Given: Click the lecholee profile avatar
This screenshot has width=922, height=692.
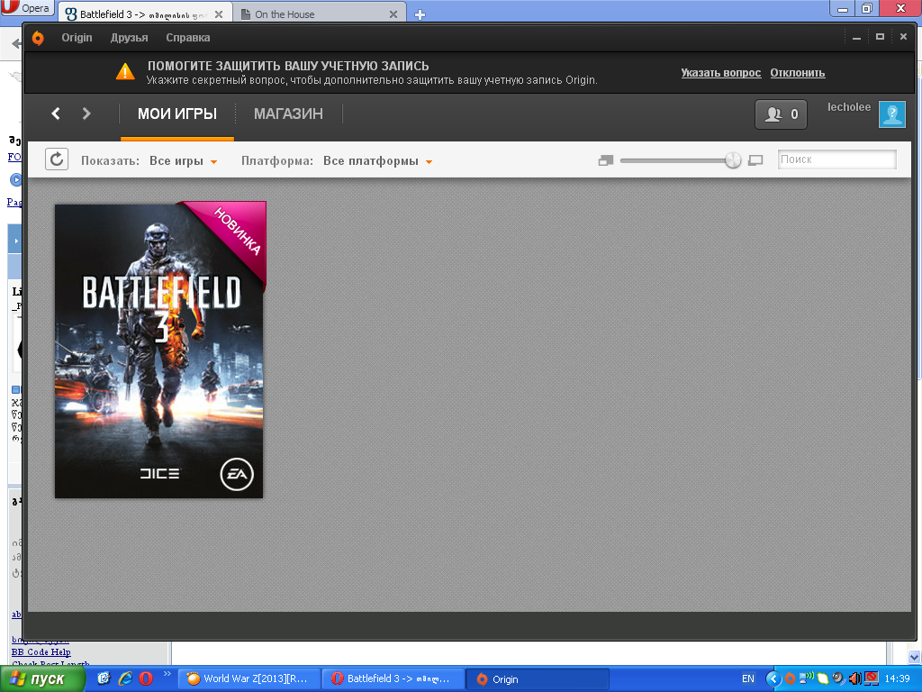Looking at the screenshot, I should tap(892, 114).
